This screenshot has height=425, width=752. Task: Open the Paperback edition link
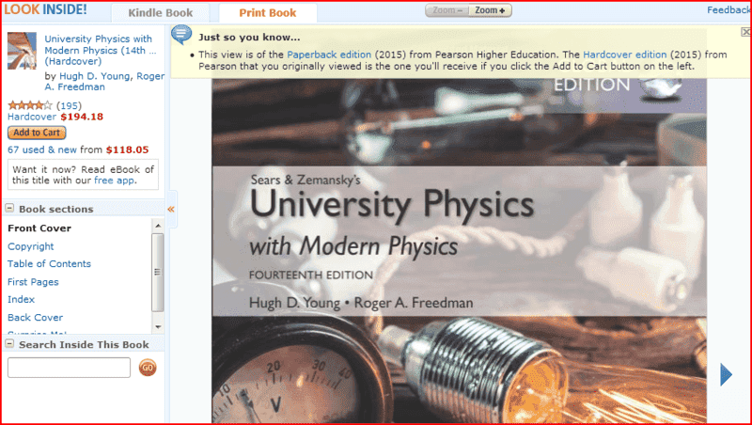point(329,55)
